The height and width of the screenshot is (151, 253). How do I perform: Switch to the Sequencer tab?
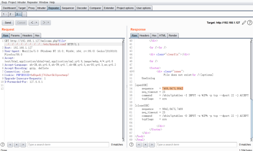(68, 8)
